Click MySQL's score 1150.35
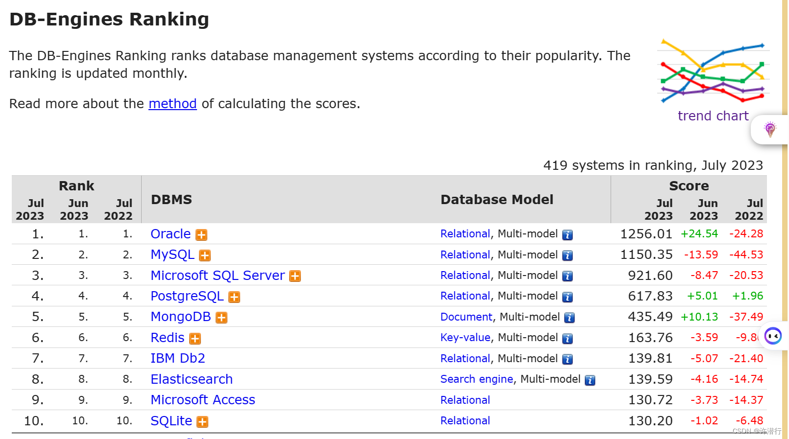789x439 pixels. 646,254
